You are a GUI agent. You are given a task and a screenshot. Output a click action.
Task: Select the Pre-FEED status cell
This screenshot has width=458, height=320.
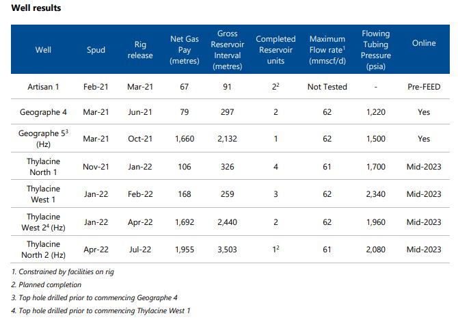click(x=424, y=87)
